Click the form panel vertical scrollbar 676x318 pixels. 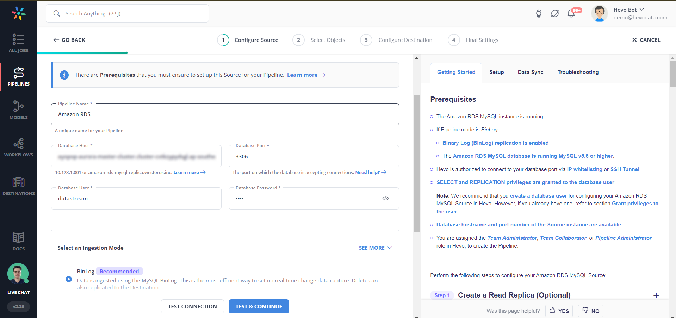[x=417, y=163]
